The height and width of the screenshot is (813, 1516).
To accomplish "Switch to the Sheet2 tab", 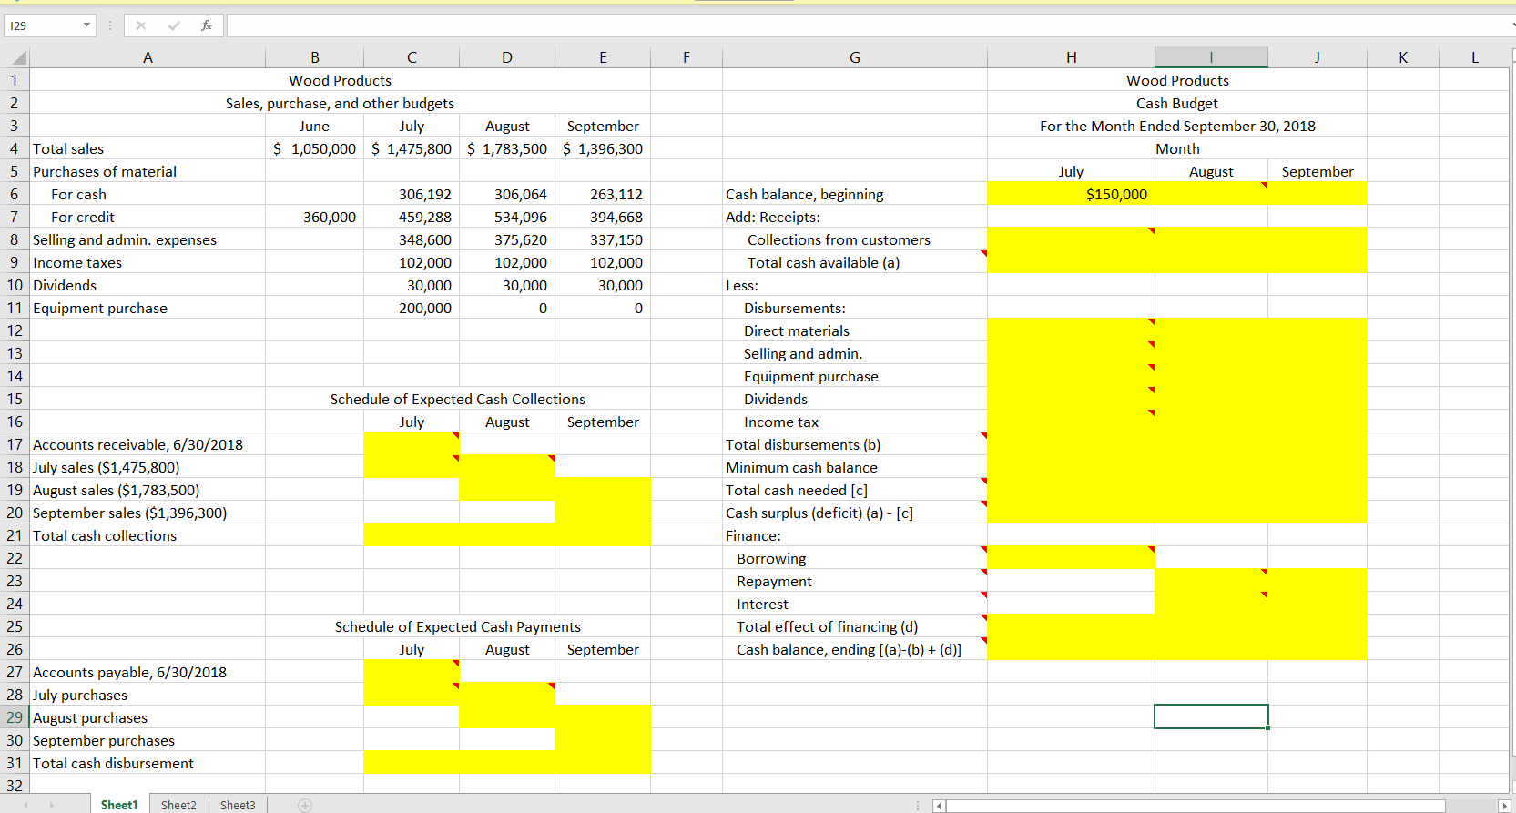I will pyautogui.click(x=178, y=805).
